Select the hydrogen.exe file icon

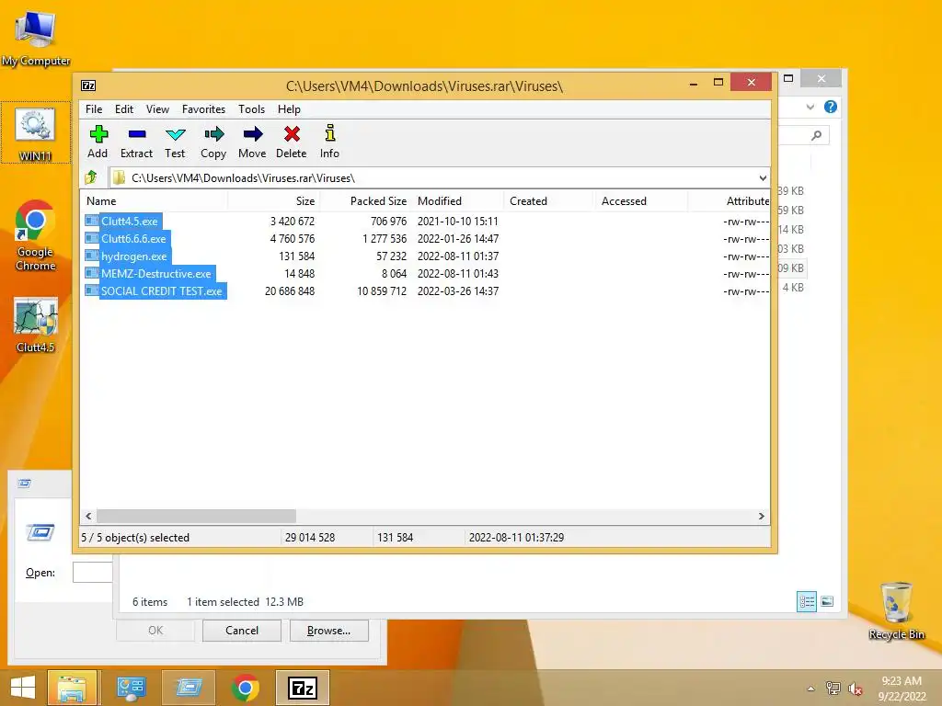point(91,256)
